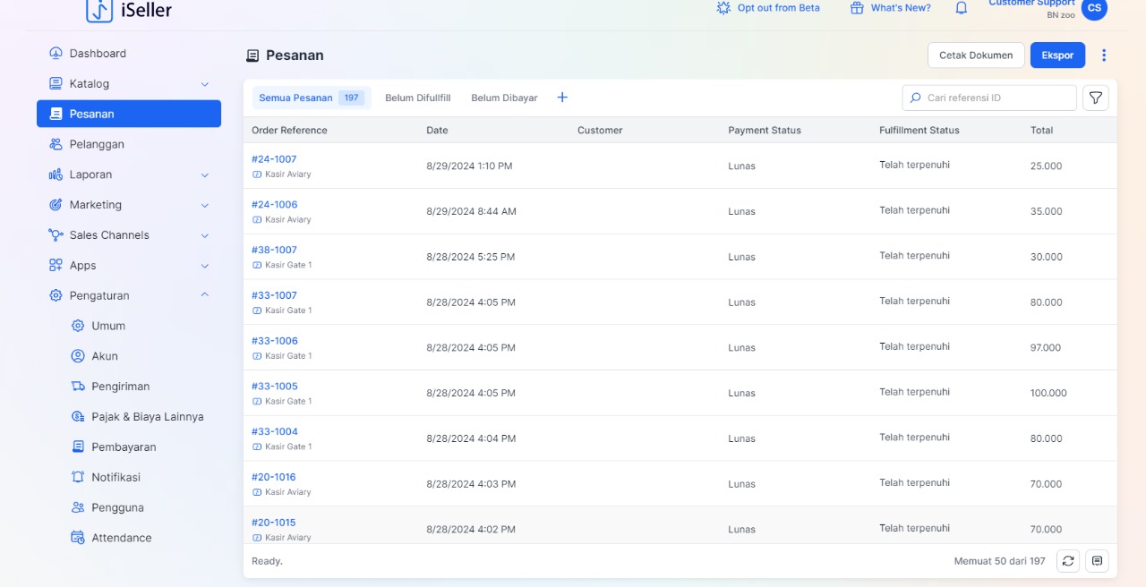This screenshot has height=587, width=1146.
Task: Open the notifications bell
Action: click(x=962, y=8)
